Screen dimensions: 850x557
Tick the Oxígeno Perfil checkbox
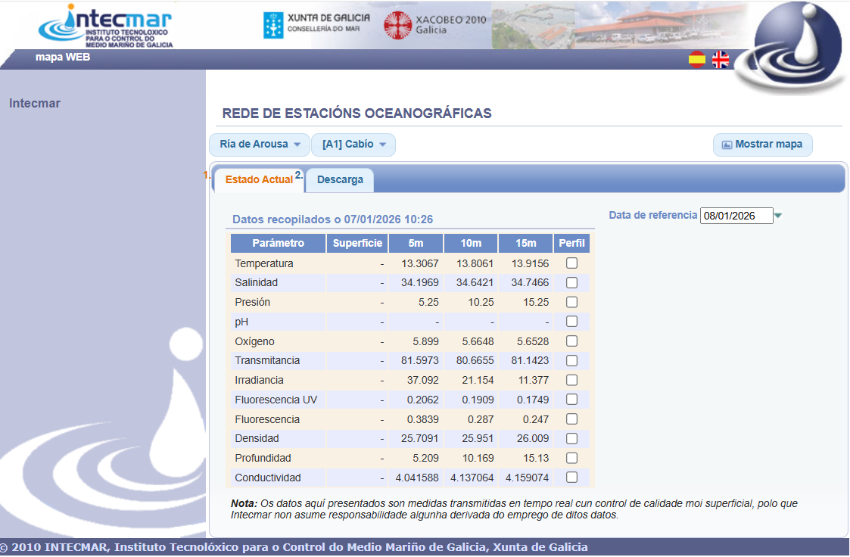(571, 341)
